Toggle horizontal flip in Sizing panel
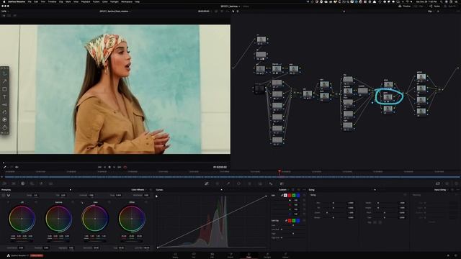 tap(375, 222)
